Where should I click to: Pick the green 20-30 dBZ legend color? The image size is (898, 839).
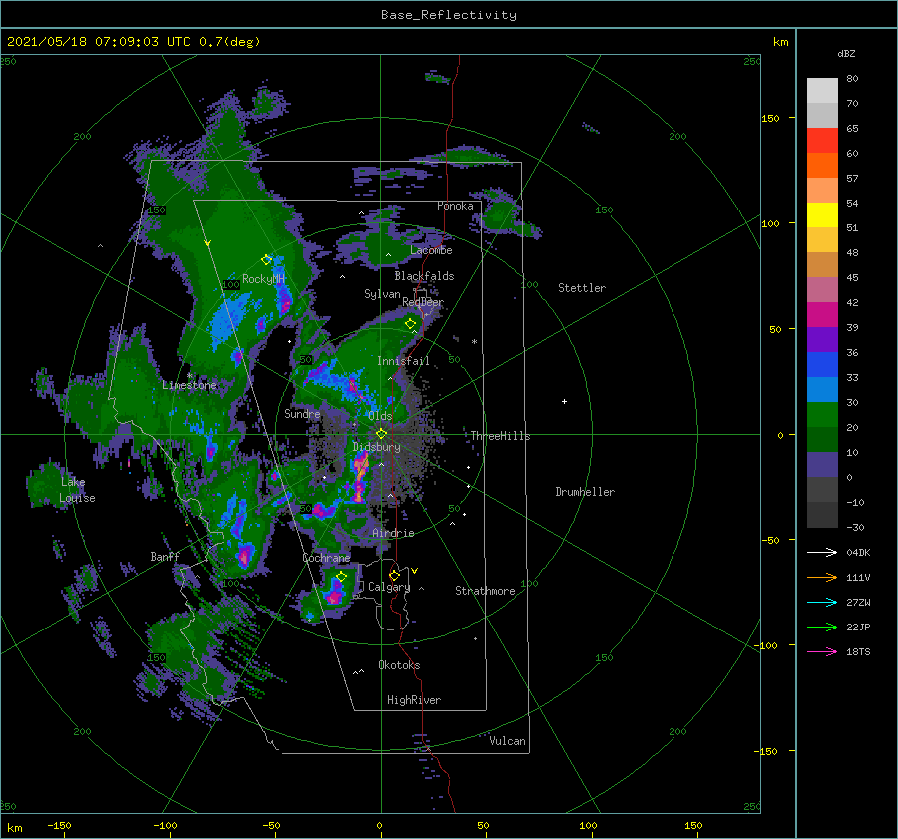[822, 414]
